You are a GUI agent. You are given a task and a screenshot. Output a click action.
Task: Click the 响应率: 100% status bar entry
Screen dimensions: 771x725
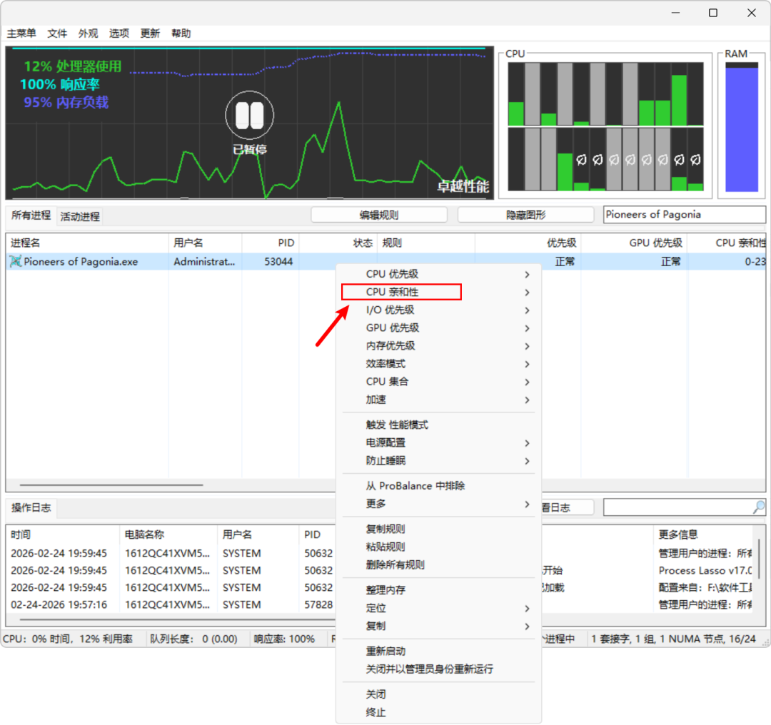(284, 639)
